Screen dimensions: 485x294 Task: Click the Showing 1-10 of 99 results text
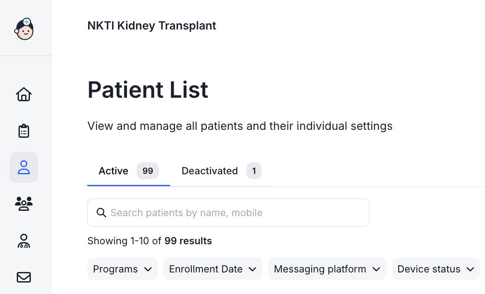click(149, 241)
